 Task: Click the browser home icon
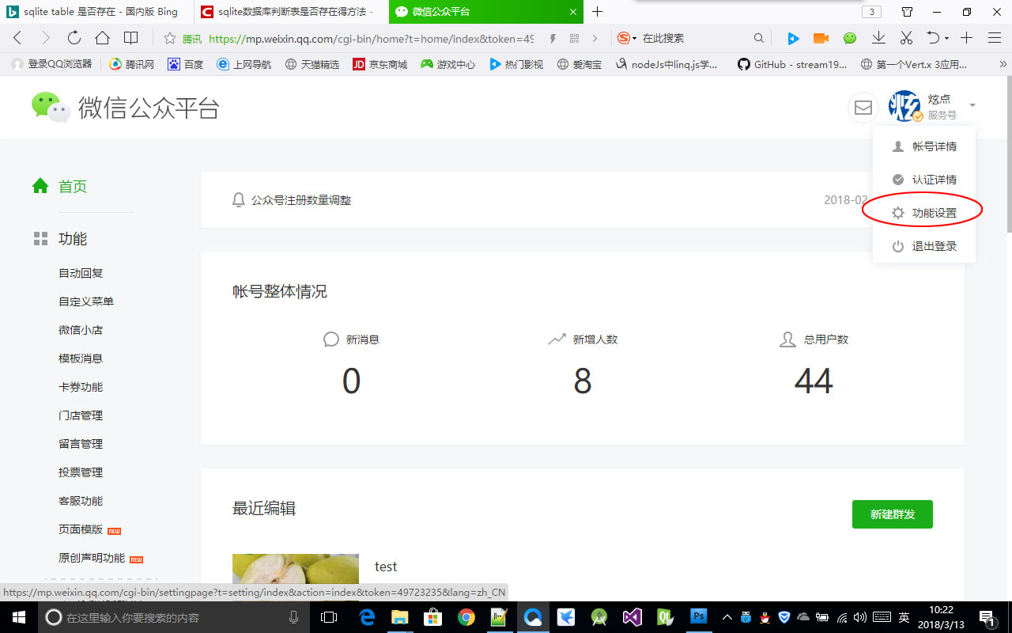(102, 38)
